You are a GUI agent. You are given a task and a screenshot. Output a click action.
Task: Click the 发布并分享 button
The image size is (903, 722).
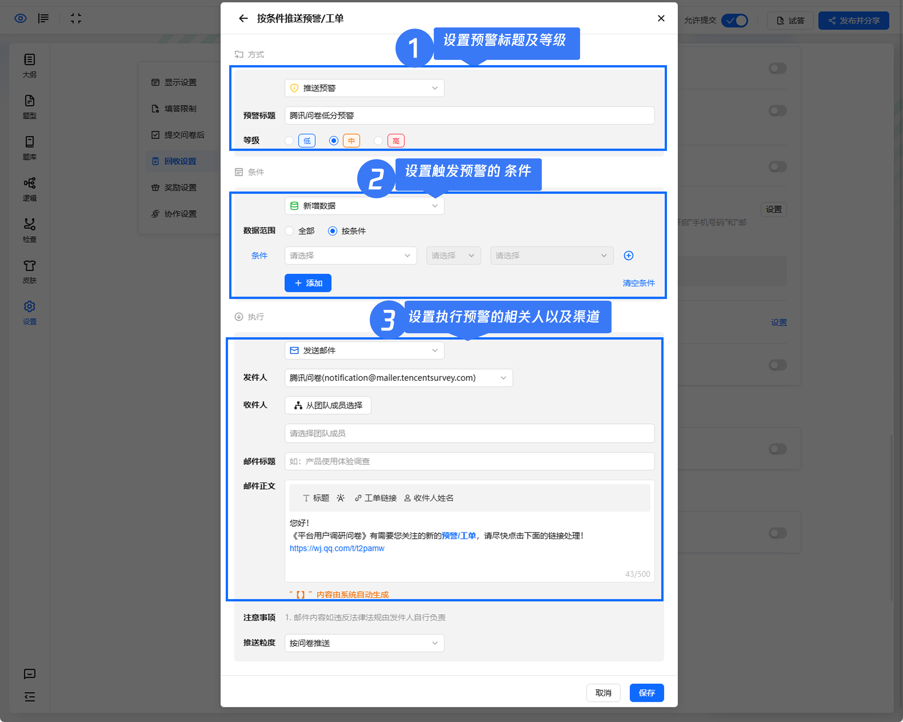853,21
